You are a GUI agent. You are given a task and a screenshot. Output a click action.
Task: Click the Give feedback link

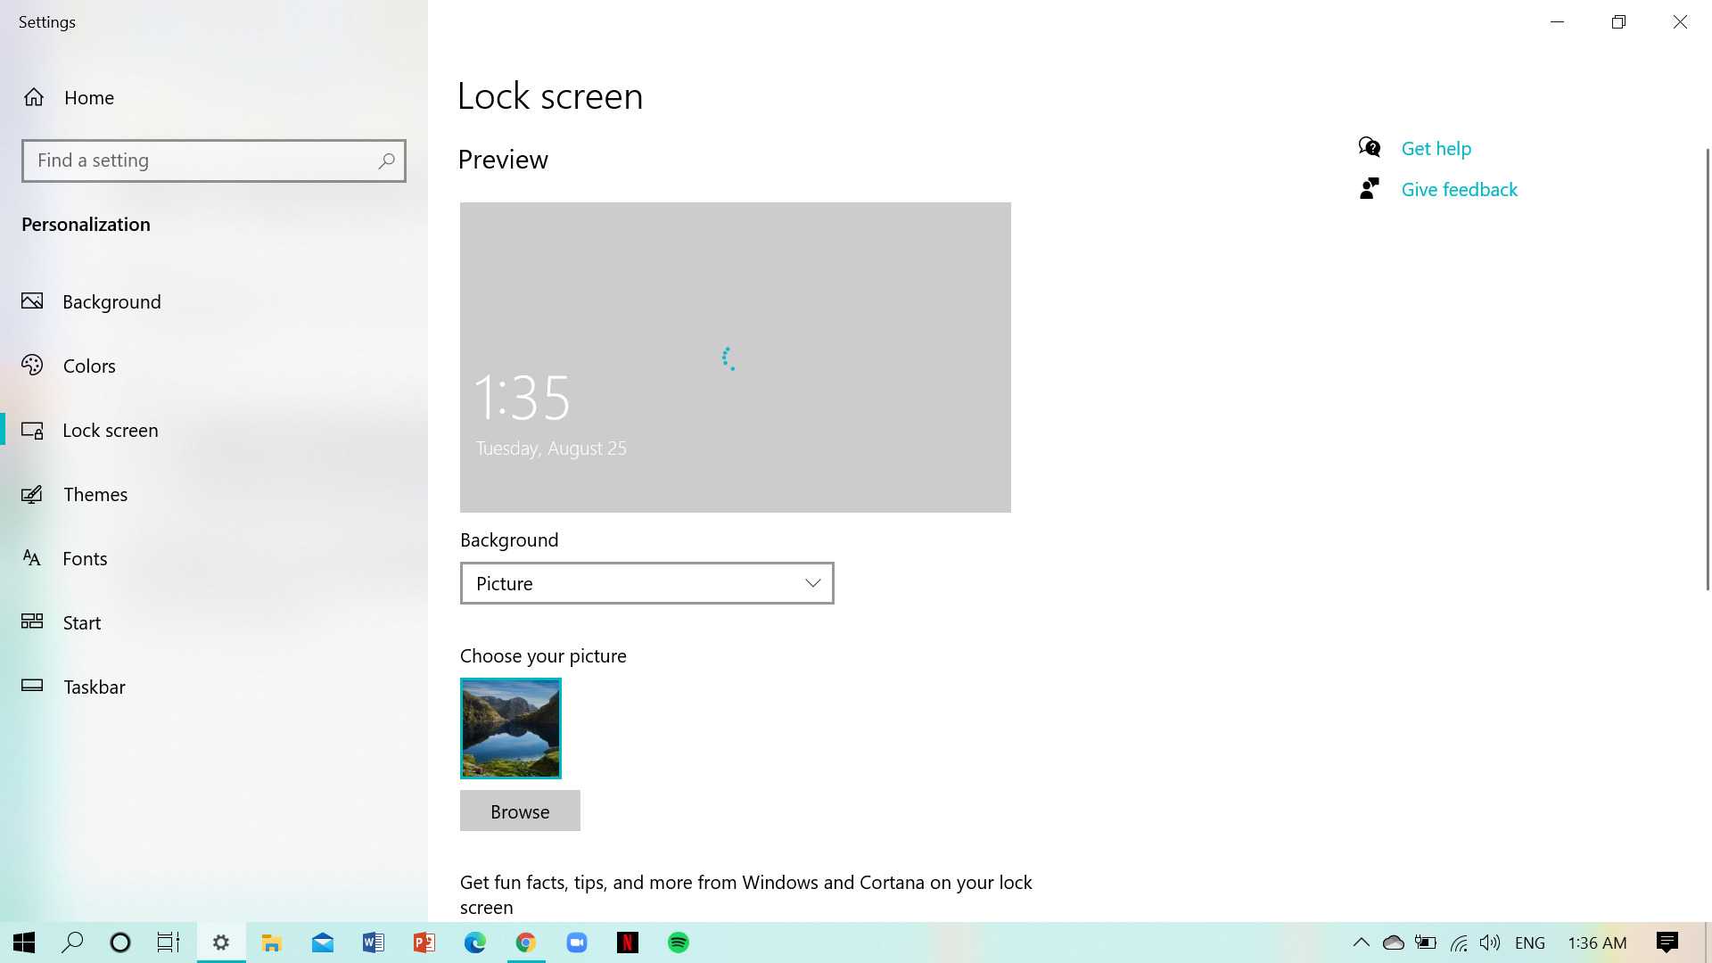tap(1459, 190)
